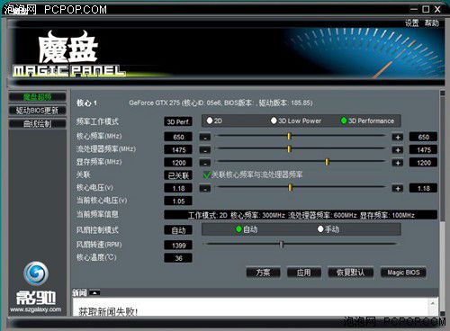Screen dimensions: 450x331
Task: Raise core voltage with plus button
Action: point(398,189)
